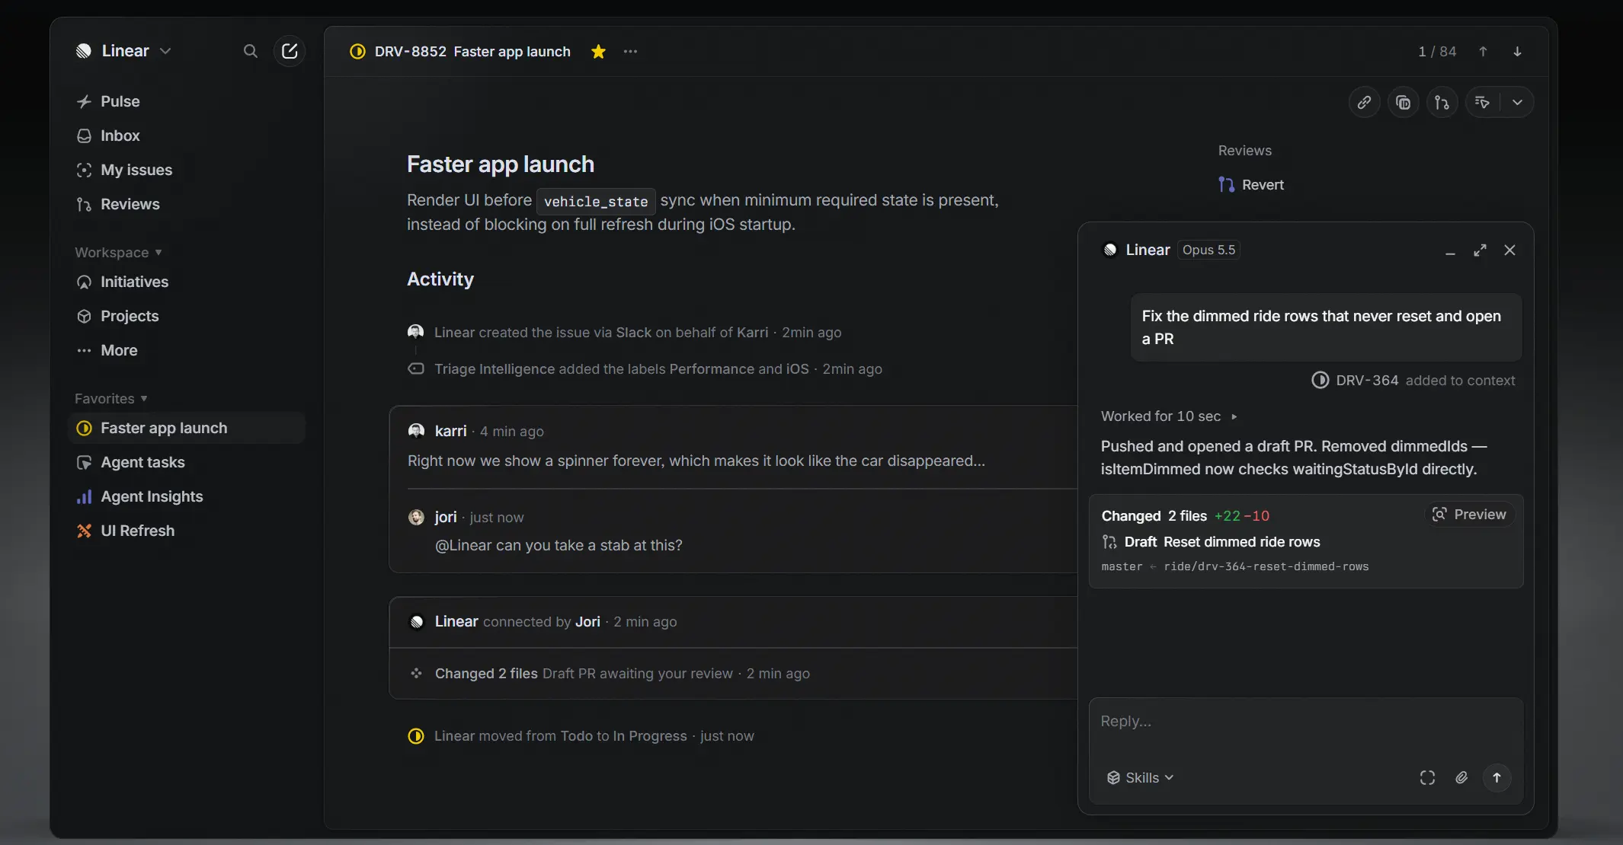Collapse the Favorites section

[110, 398]
